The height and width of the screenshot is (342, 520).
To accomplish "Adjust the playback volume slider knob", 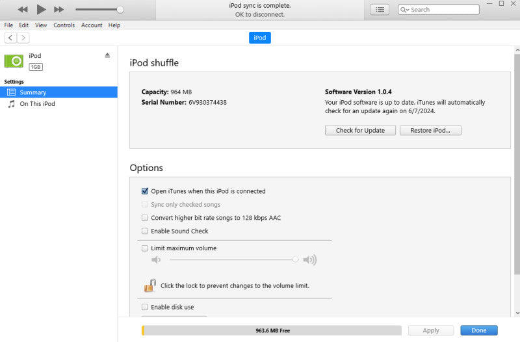I will pyautogui.click(x=120, y=10).
